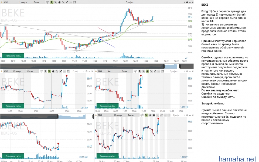The width and height of the screenshot is (259, 162).
Task: Click 'Пополнить счёт...' button on the 30-minute chart
Action: [108, 156]
